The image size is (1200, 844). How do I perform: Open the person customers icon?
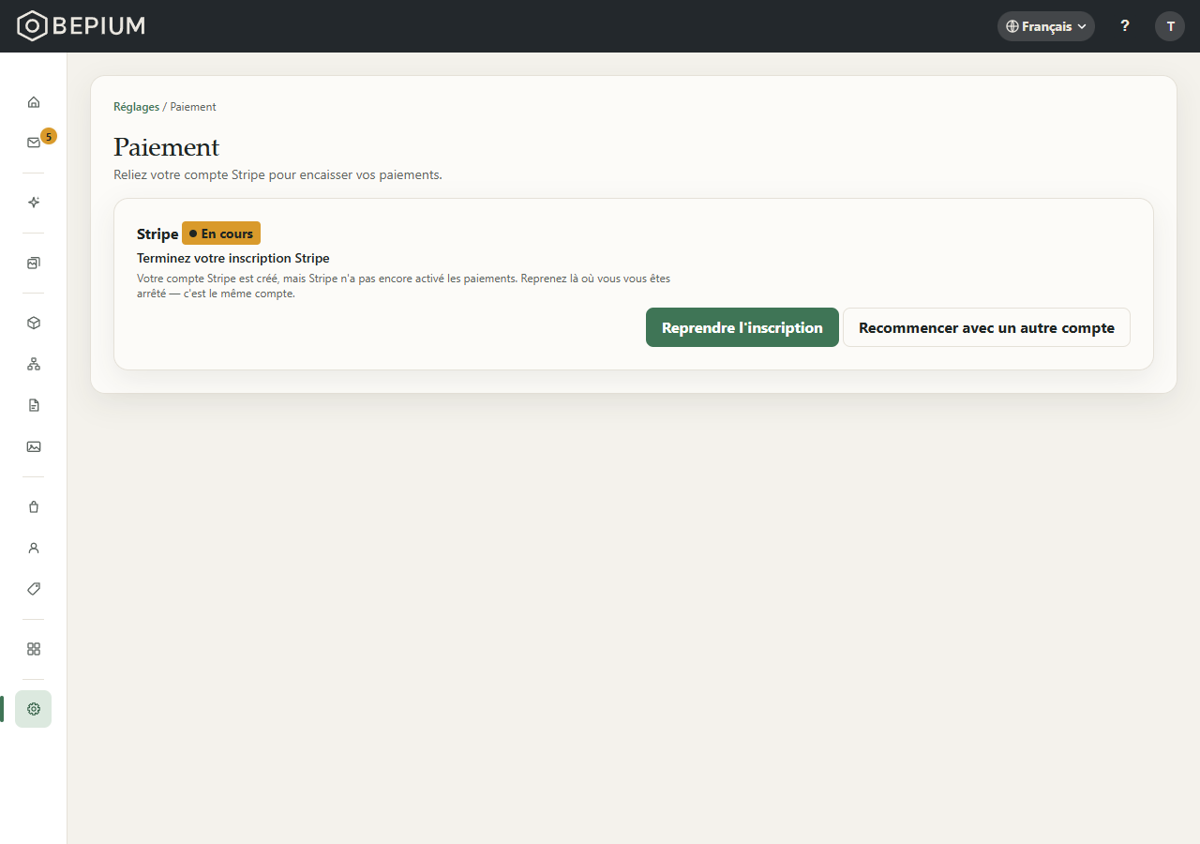(34, 548)
